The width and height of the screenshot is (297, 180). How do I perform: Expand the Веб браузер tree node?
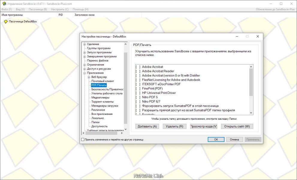coord(89,77)
